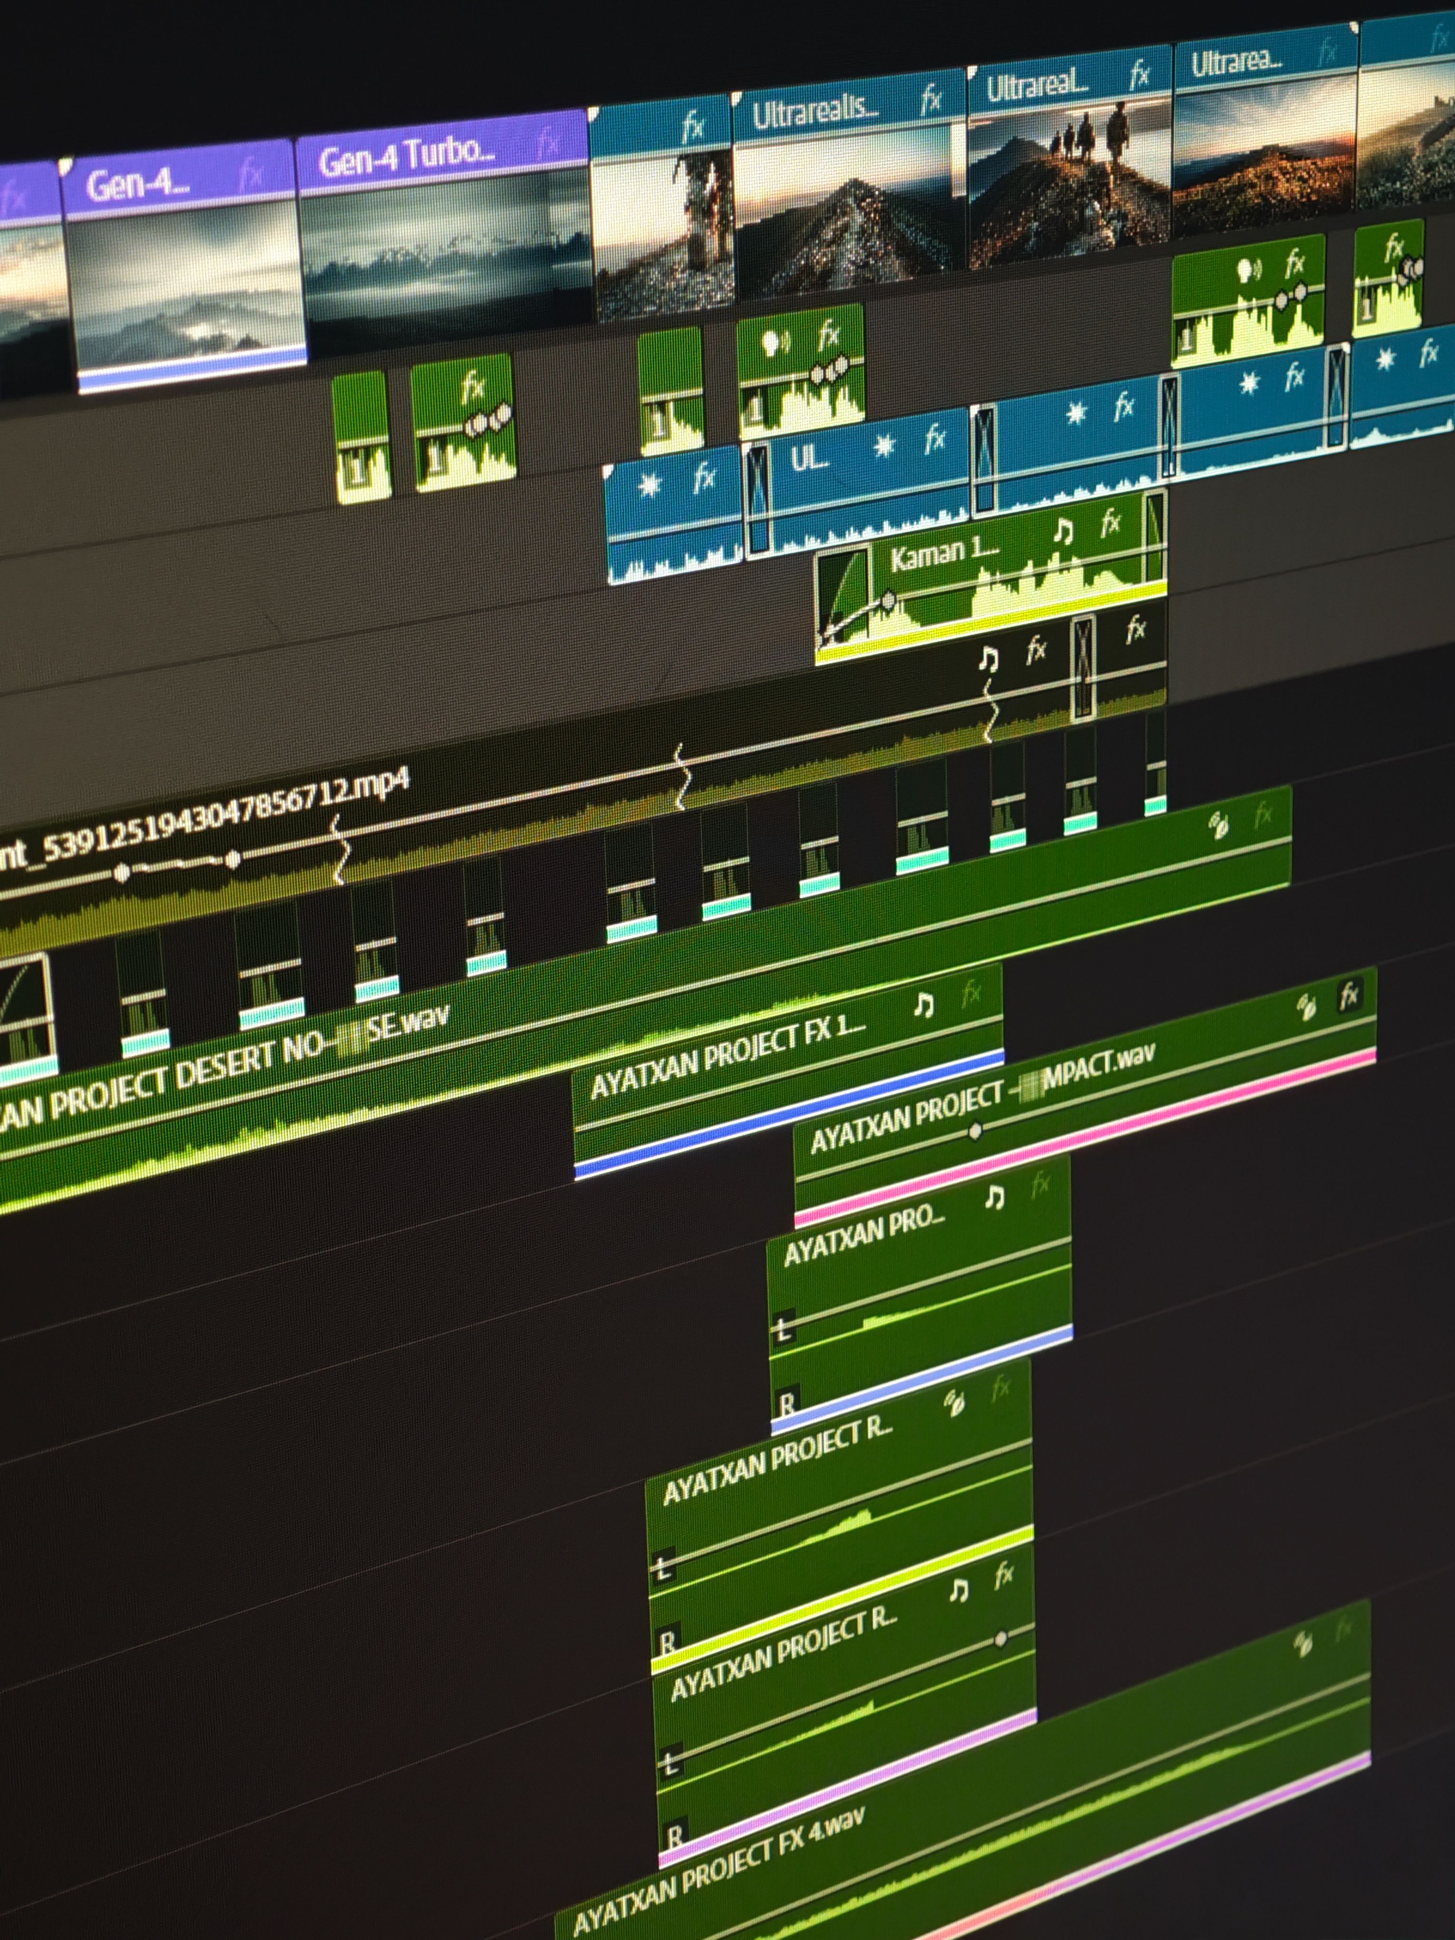Select the fade-in transition at the start of Kaman 1...
This screenshot has height=1940, width=1455.
click(x=844, y=599)
